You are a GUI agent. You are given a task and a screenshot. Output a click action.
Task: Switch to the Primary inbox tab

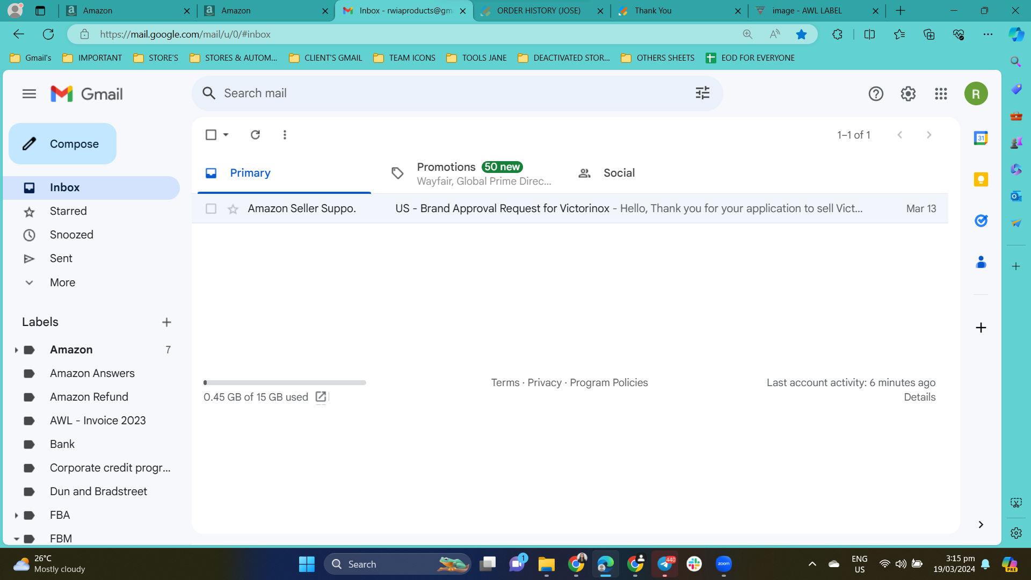click(x=284, y=173)
